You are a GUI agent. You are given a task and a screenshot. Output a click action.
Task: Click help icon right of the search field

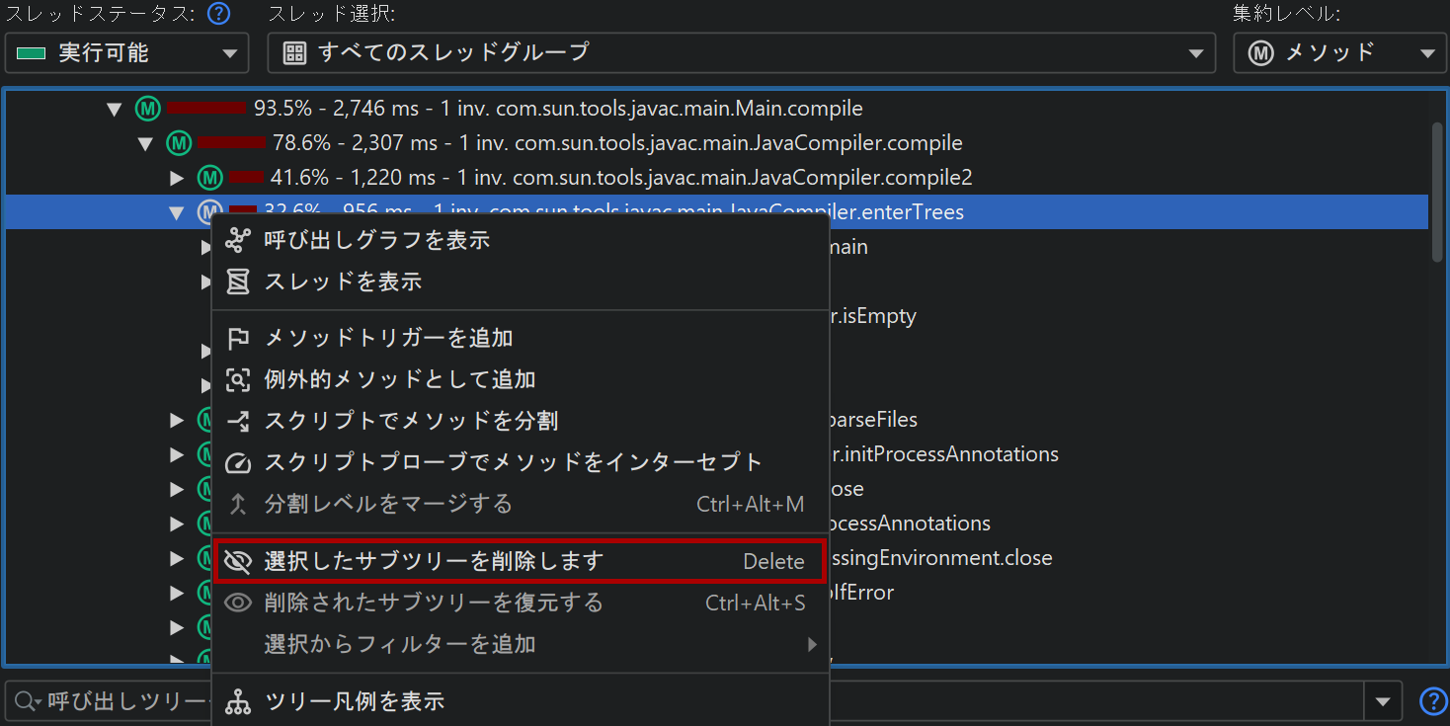coord(1432,701)
